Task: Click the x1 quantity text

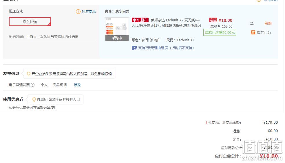Action: click(x=252, y=23)
